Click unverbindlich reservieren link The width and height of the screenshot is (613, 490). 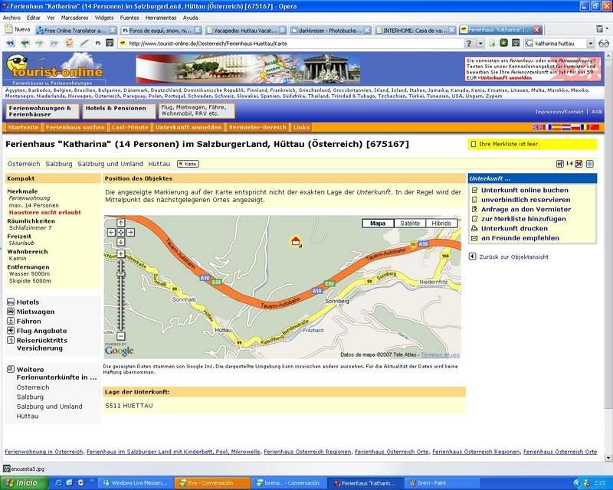pos(526,200)
